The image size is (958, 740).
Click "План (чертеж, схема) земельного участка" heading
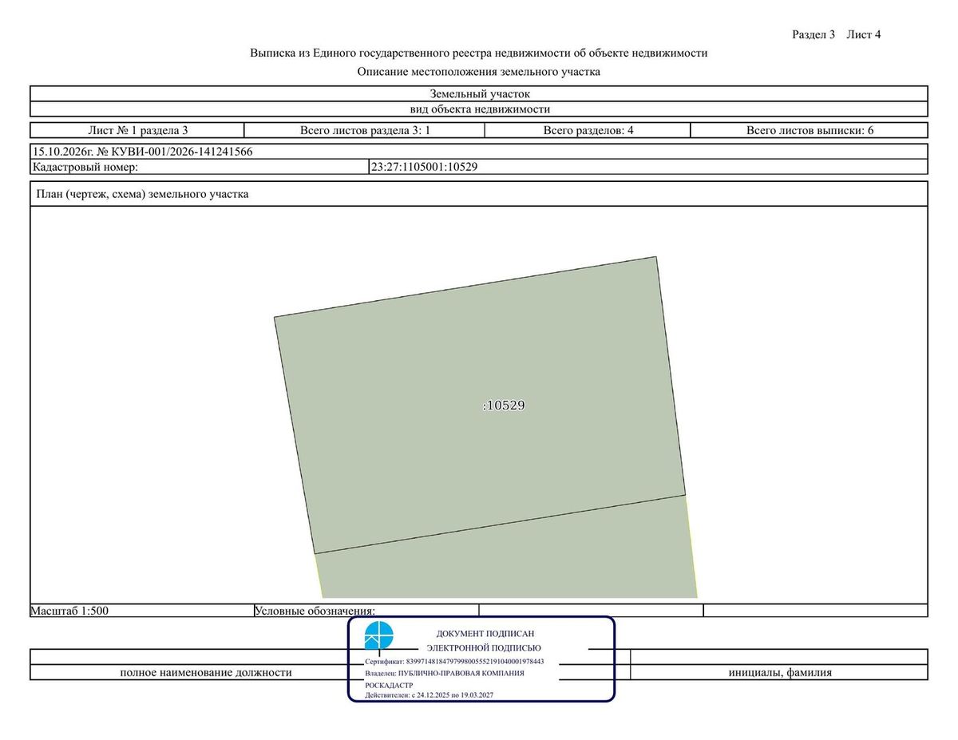(x=143, y=194)
